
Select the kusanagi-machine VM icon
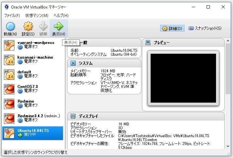pyautogui.click(x=9, y=60)
